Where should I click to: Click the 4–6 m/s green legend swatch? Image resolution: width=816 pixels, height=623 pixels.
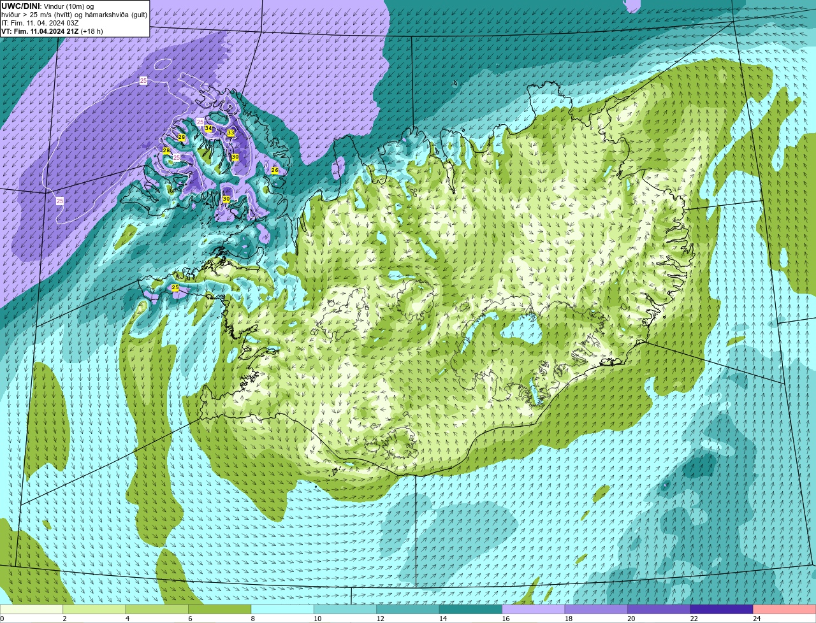coord(158,610)
